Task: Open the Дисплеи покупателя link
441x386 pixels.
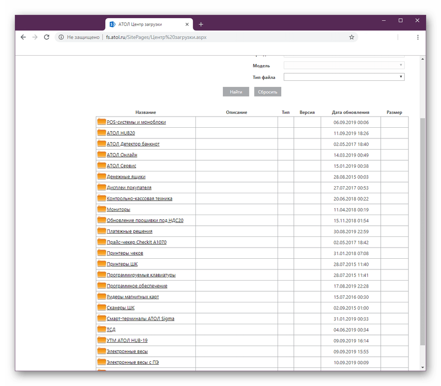Action: [129, 188]
